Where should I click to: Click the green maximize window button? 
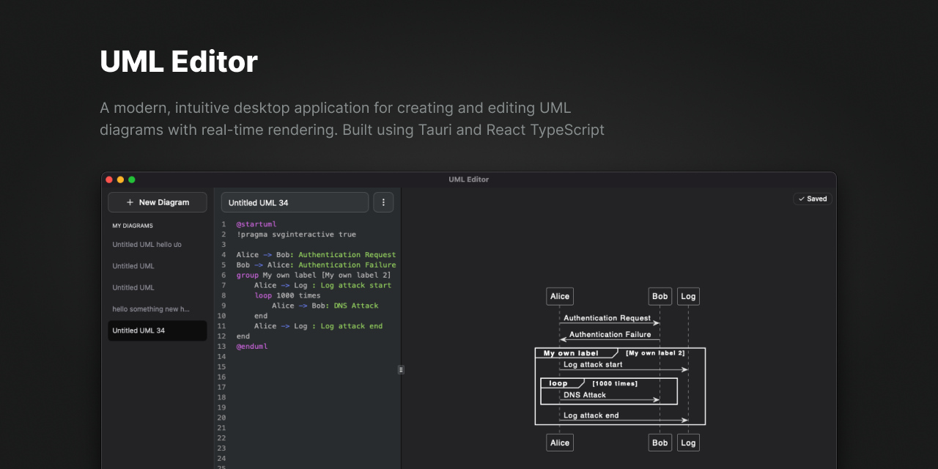pos(132,180)
